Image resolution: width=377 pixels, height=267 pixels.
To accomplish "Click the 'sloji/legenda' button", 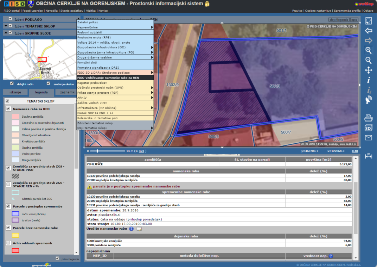I will (x=339, y=20).
